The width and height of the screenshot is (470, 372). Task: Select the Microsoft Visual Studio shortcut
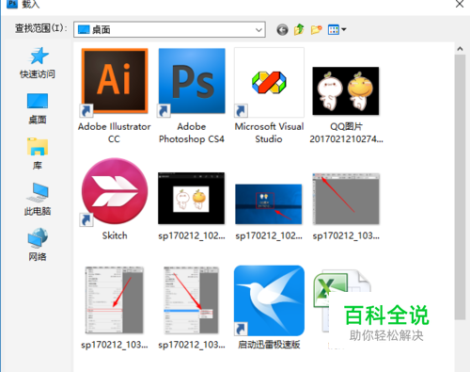269,82
